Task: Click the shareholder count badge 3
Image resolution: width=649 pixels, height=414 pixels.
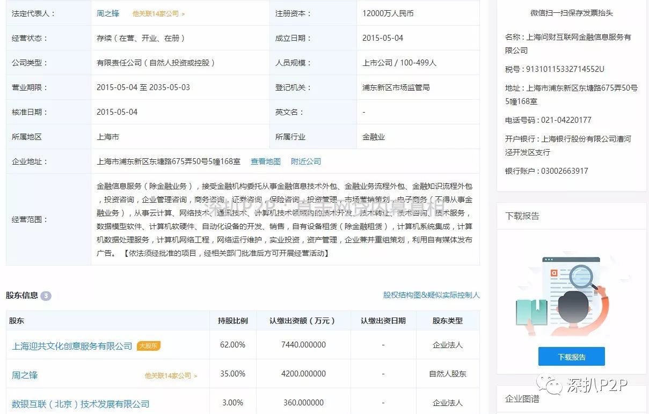Action: pos(46,295)
